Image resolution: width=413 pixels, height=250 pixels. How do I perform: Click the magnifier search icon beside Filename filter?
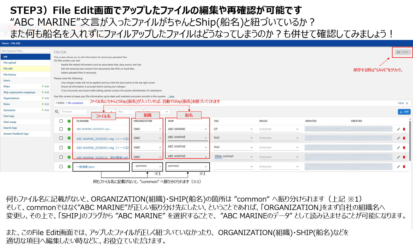57,112
